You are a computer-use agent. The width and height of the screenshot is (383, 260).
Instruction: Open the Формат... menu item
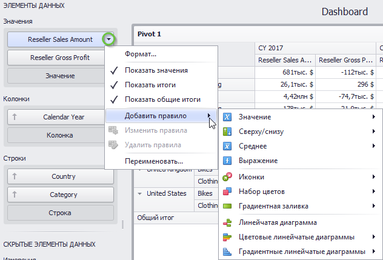click(x=161, y=54)
